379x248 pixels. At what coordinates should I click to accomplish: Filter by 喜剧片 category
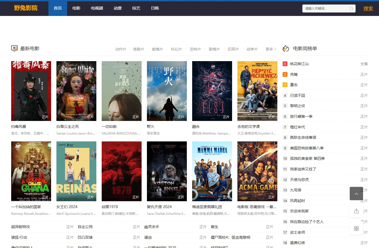(x=139, y=49)
